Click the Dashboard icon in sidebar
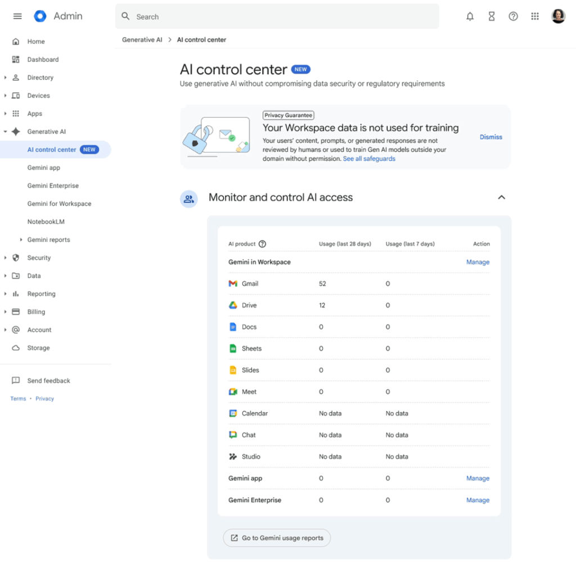576x564 pixels. 16,60
